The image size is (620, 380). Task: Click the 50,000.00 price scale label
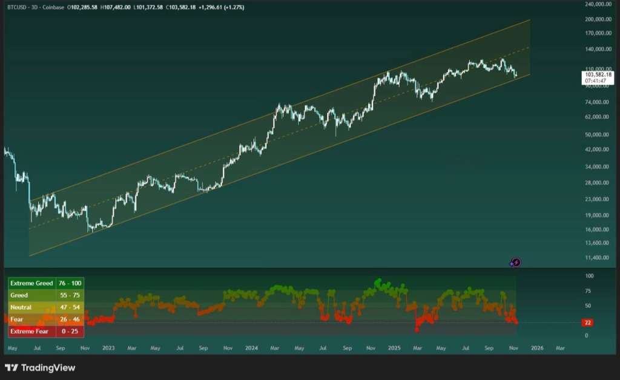[598, 134]
